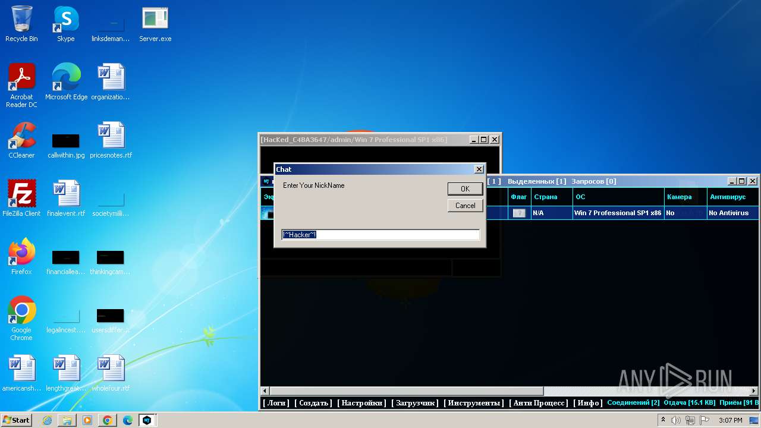Open the [Логи] menu

(276, 403)
